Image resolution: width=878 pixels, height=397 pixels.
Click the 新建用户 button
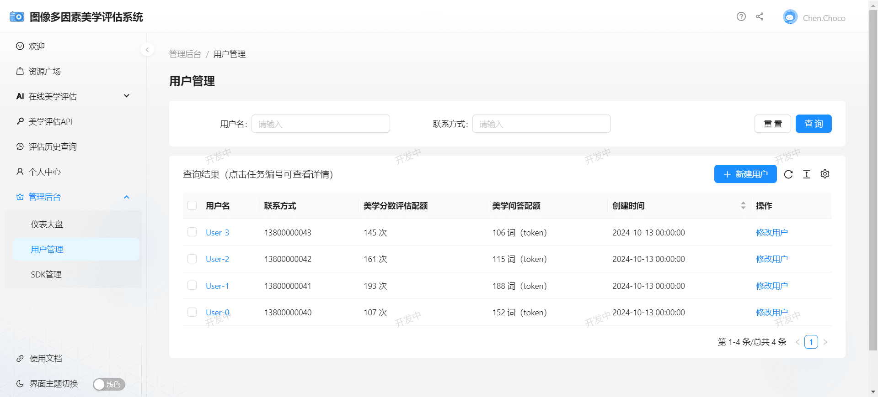[745, 174]
